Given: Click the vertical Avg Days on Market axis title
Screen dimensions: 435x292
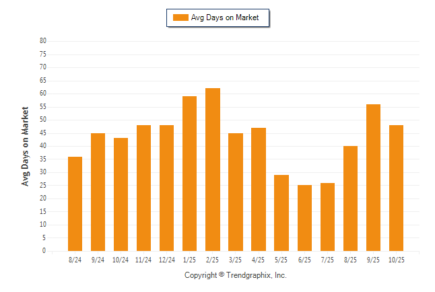Looking at the screenshot, I should [x=26, y=146].
